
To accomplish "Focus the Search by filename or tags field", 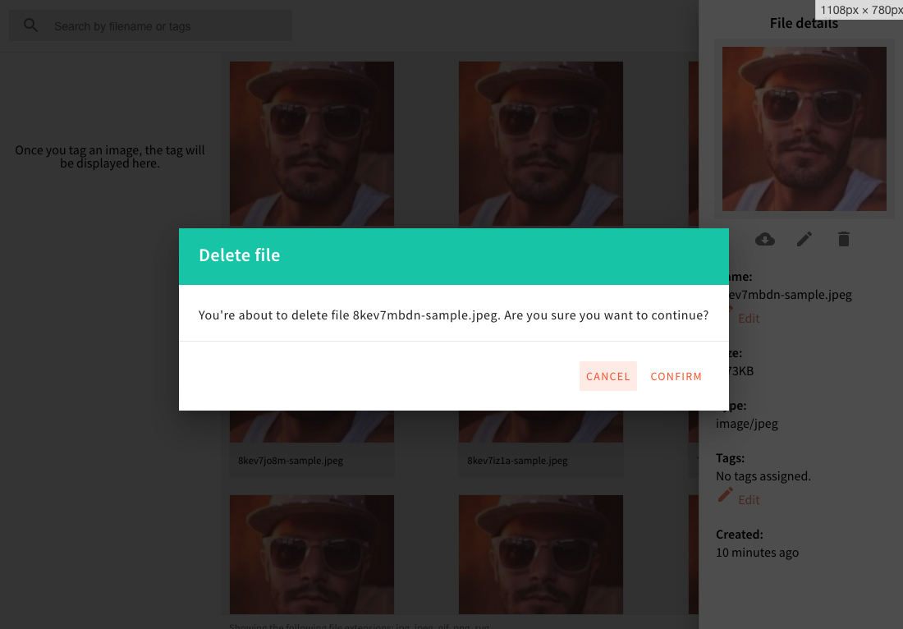I will tap(164, 26).
